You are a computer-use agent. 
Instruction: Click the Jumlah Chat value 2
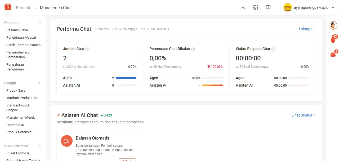click(65, 58)
